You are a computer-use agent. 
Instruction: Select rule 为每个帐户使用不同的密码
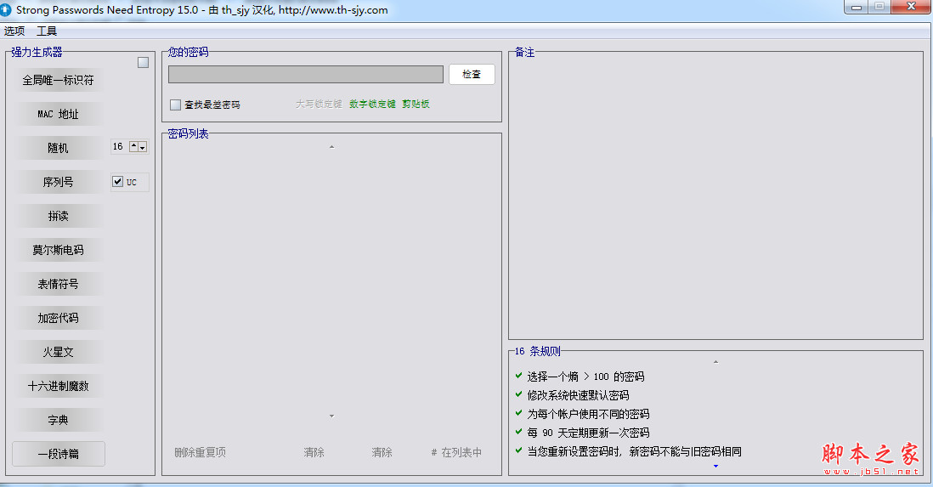(588, 414)
